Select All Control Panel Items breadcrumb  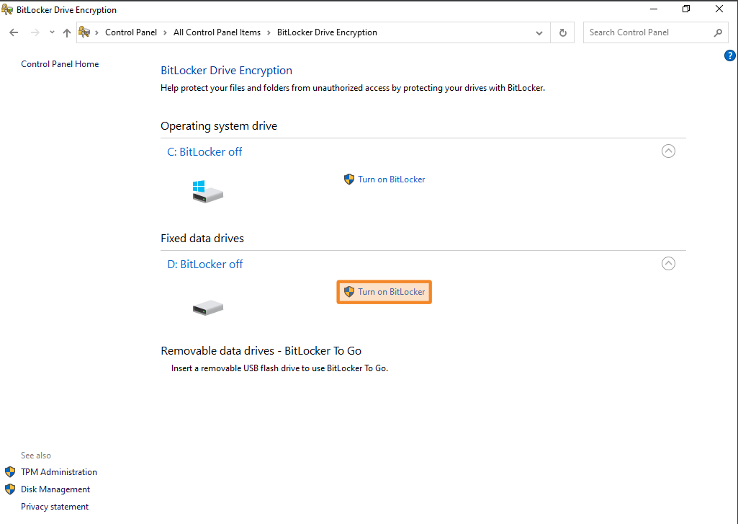[x=217, y=32]
